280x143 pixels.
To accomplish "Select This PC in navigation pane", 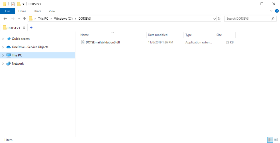I will click(x=17, y=55).
